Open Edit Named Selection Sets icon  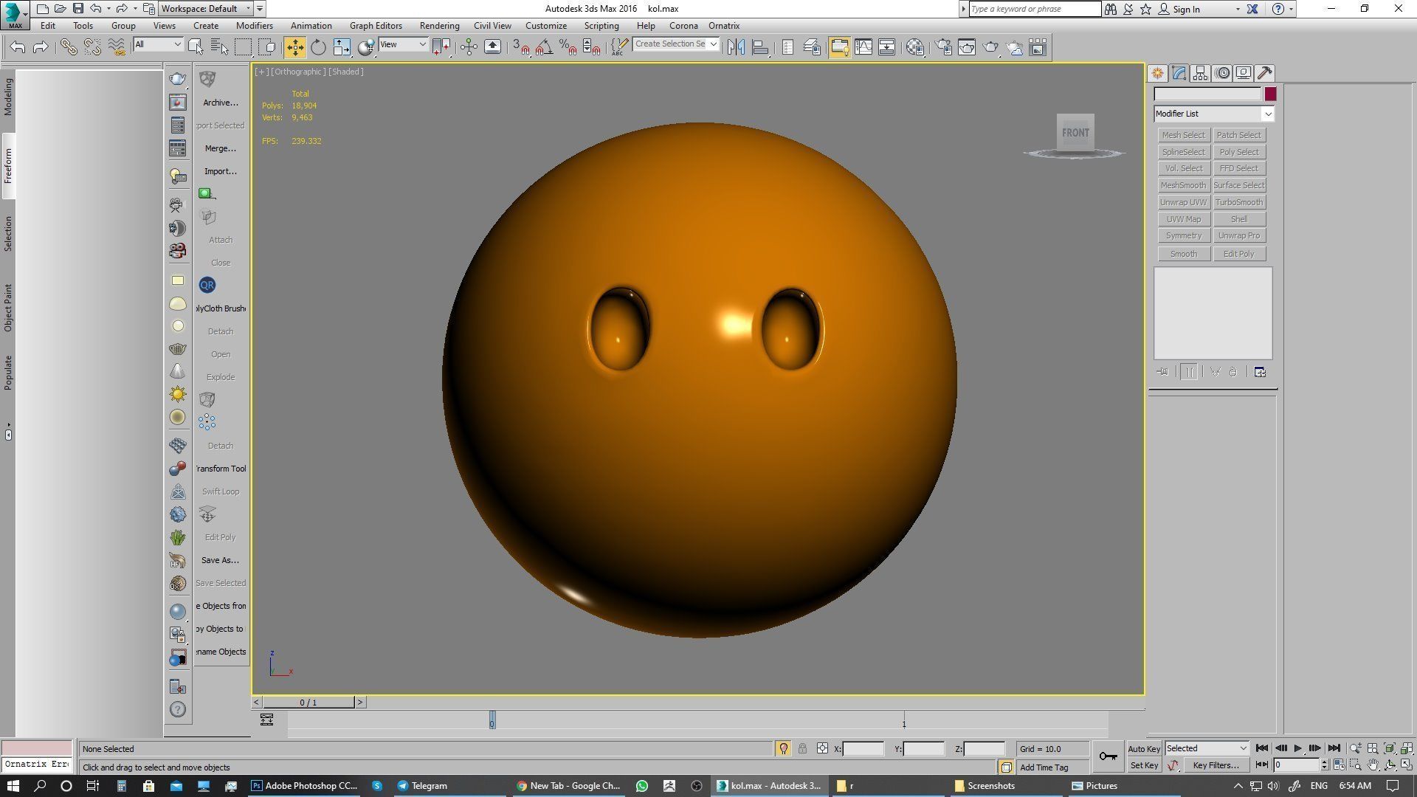tap(618, 47)
